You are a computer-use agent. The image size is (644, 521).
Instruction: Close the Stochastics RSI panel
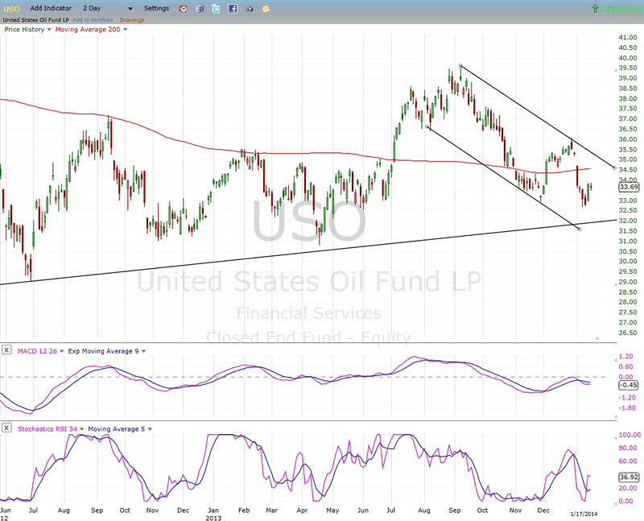(6, 428)
